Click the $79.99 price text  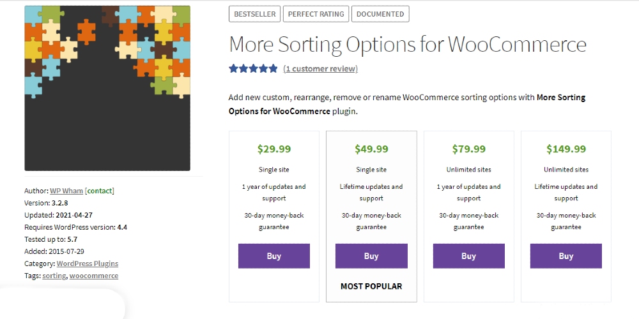(468, 149)
